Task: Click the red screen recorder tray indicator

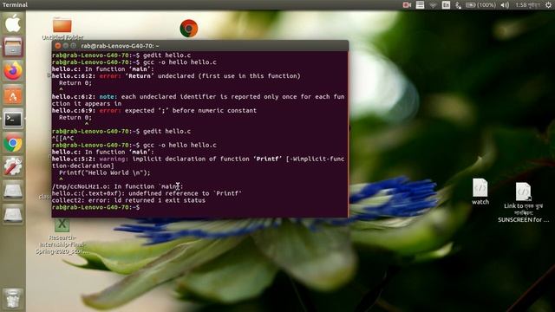Action: click(407, 5)
